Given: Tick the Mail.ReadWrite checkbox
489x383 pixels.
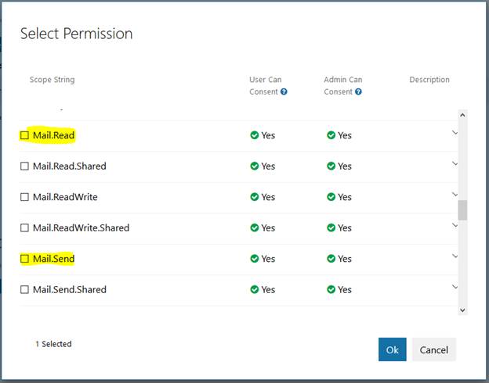Looking at the screenshot, I should coord(24,197).
